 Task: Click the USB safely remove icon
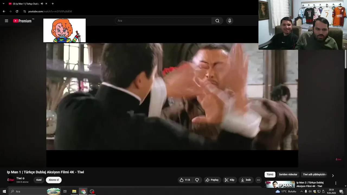tap(323, 191)
